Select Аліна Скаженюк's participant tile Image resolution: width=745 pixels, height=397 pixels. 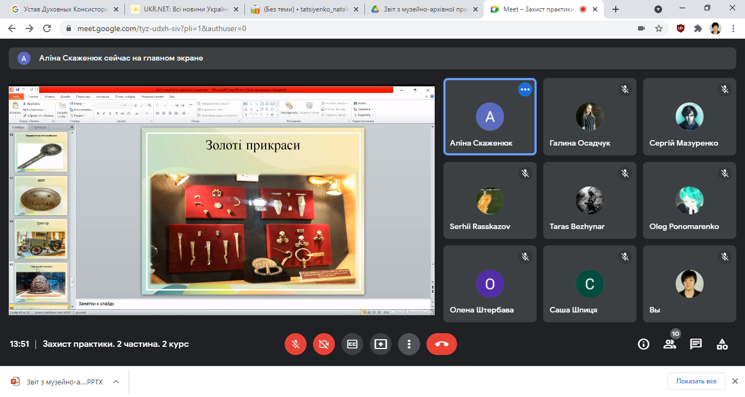tap(490, 117)
